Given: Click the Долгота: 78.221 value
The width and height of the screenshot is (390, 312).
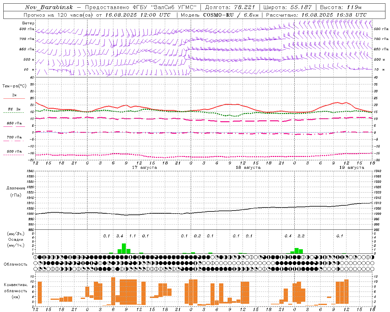Looking at the screenshot, I should [x=230, y=7].
